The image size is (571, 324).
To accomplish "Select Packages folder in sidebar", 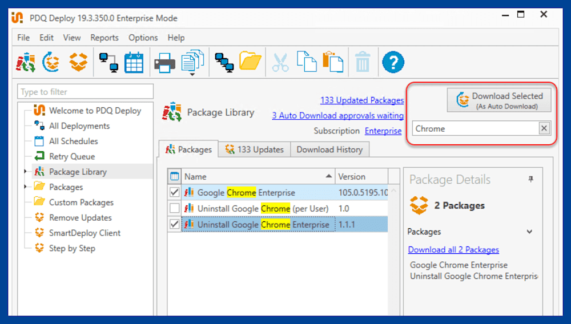I will [66, 187].
